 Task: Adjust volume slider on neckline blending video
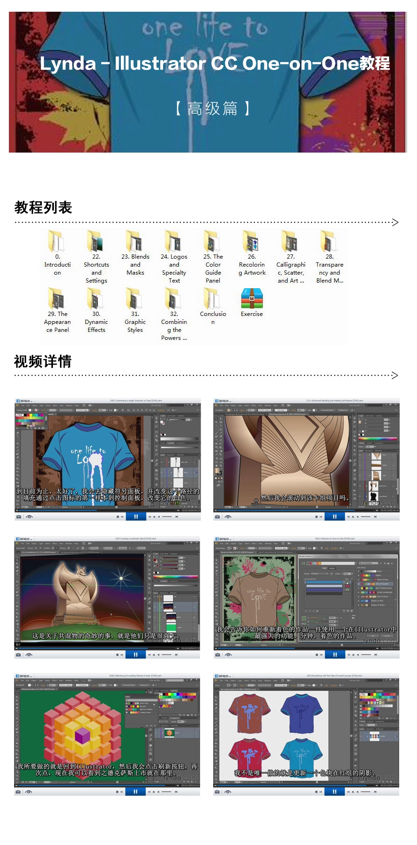point(366,516)
